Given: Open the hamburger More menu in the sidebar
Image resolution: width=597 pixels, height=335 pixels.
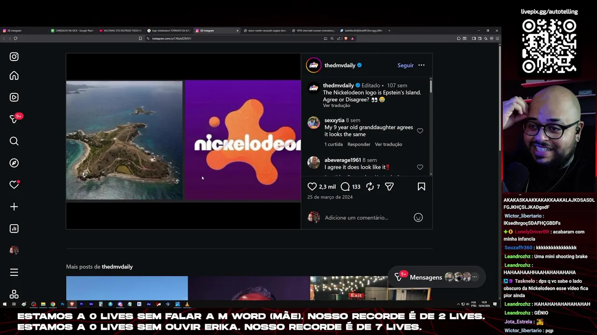Looking at the screenshot, I should pos(14,272).
